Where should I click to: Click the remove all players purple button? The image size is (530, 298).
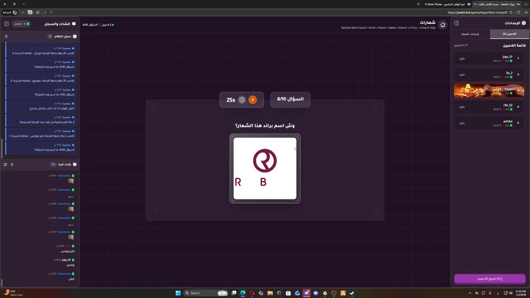point(490,279)
